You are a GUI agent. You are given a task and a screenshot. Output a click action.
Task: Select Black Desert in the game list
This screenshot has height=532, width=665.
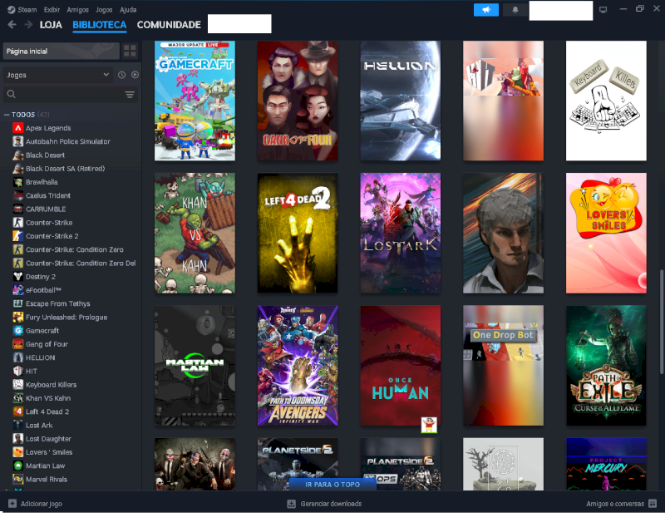pyautogui.click(x=45, y=155)
